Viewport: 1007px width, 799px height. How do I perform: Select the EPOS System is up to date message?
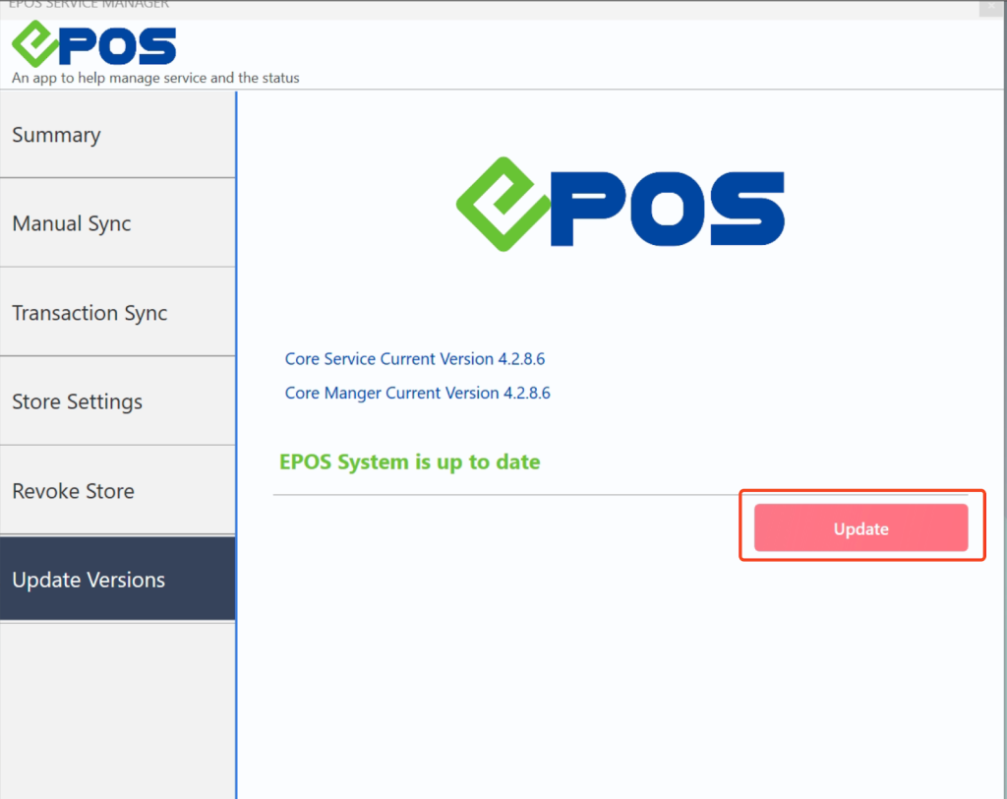[409, 461]
